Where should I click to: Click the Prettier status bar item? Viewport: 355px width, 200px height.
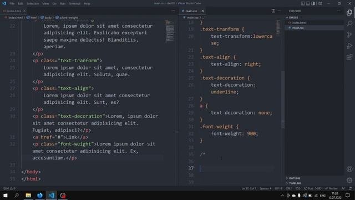coord(331,188)
